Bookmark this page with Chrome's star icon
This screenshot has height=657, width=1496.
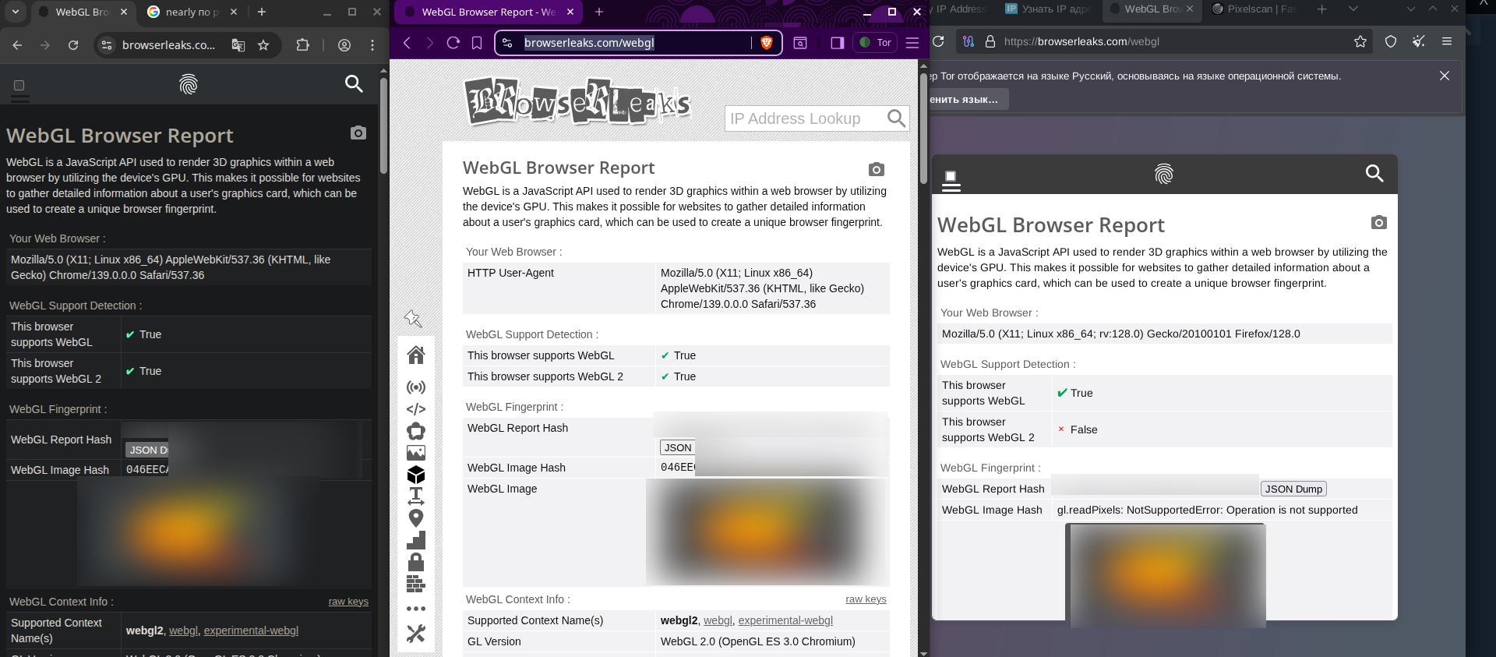(263, 45)
